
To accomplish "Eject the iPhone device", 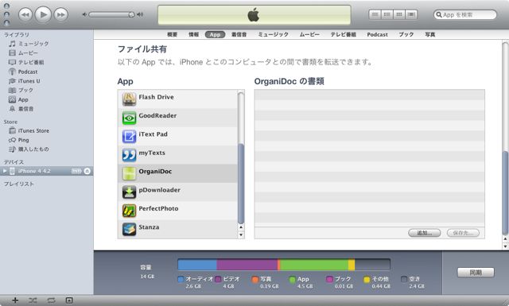I will [x=87, y=171].
